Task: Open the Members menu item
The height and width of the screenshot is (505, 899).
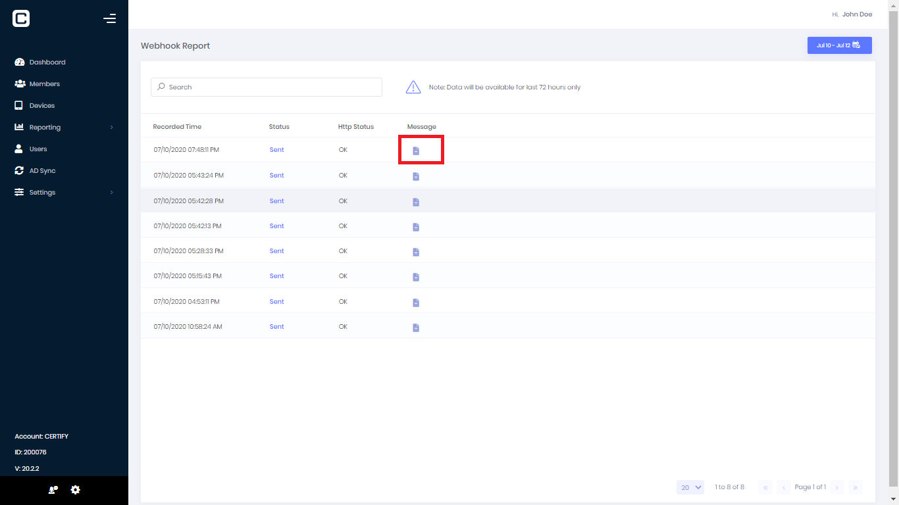Action: click(x=45, y=84)
